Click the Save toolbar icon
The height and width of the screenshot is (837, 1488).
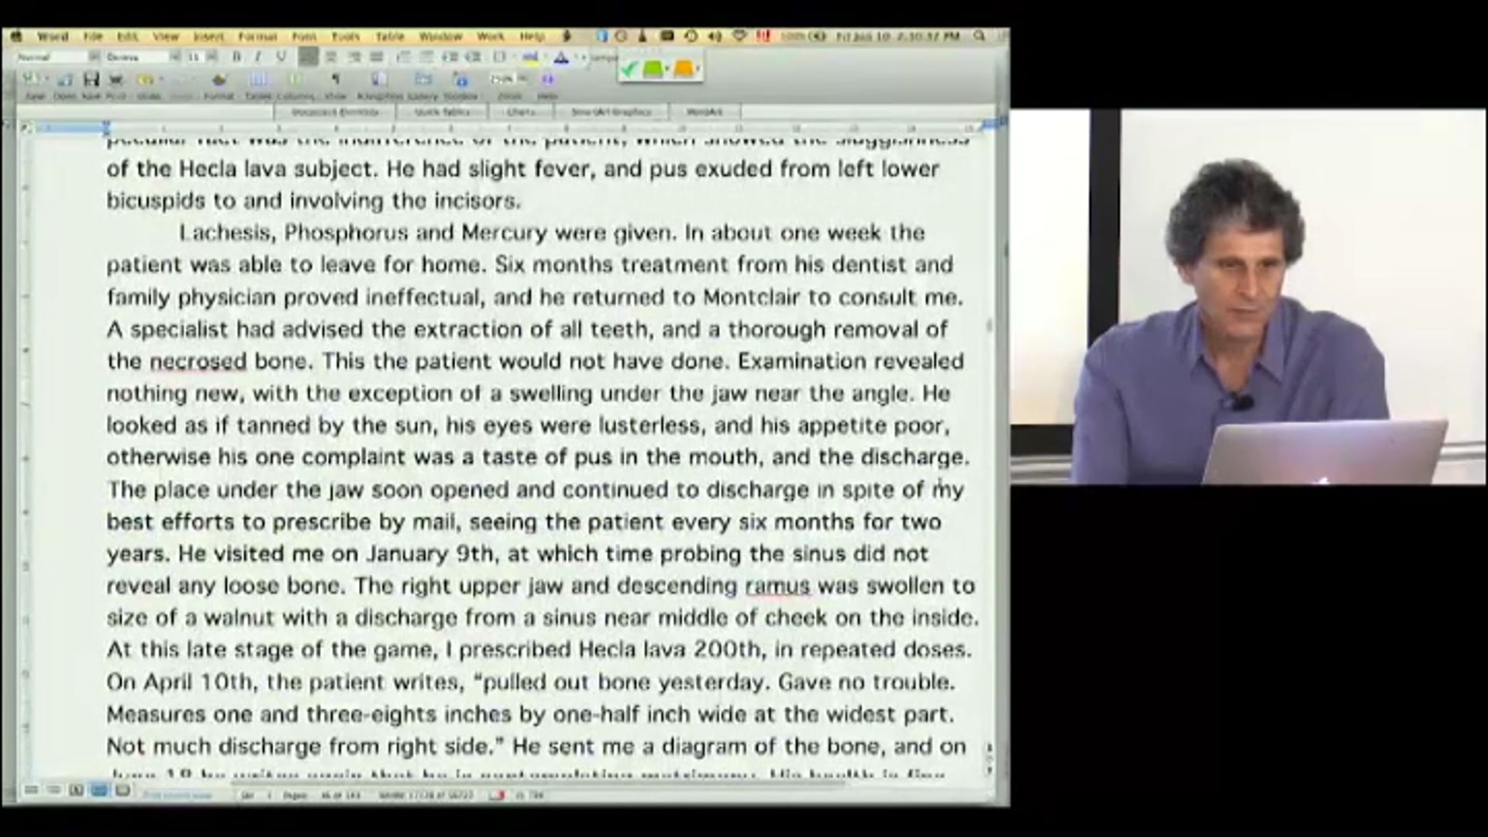tap(91, 80)
